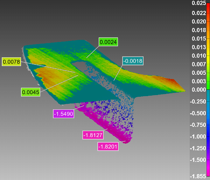The width and height of the screenshot is (210, 180).
Task: Click the teal band of color scale bar
Action: click(208, 96)
